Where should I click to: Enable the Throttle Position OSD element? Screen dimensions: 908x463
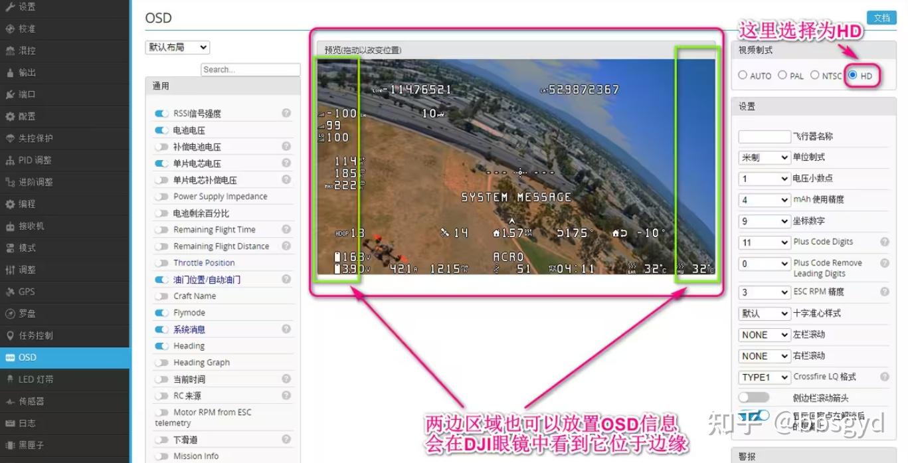161,262
